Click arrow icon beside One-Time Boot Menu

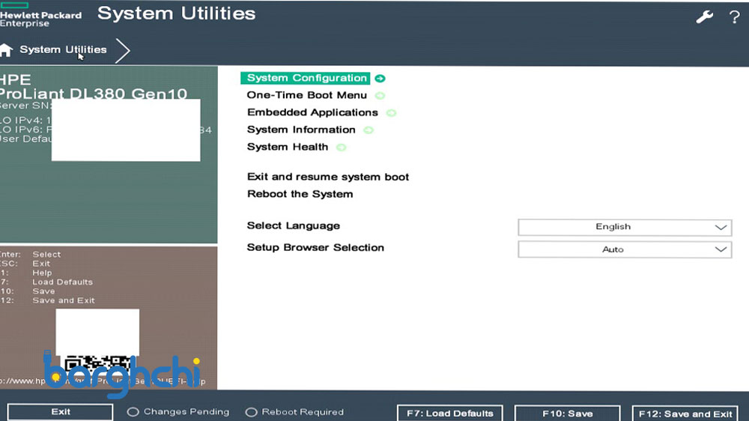click(x=380, y=96)
